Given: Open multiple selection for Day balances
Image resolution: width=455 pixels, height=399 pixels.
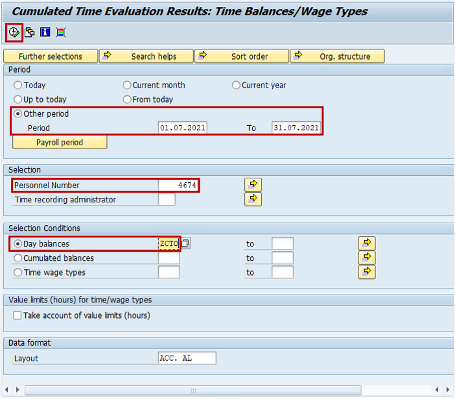Looking at the screenshot, I should [x=367, y=243].
